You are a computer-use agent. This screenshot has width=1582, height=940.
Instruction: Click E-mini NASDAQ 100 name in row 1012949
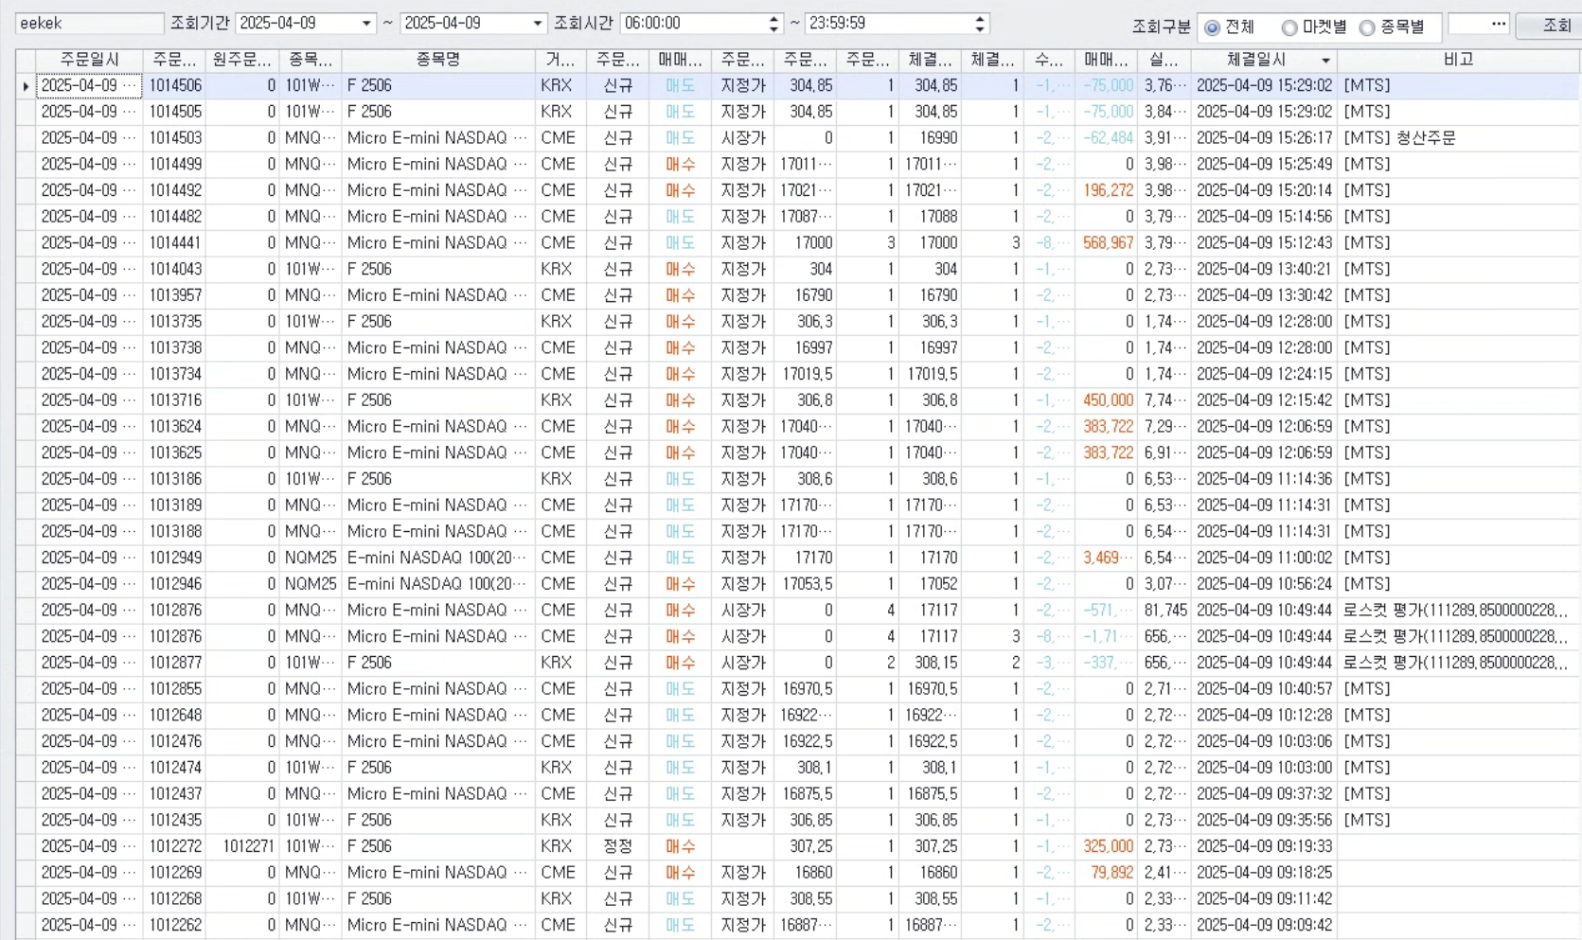tap(436, 558)
